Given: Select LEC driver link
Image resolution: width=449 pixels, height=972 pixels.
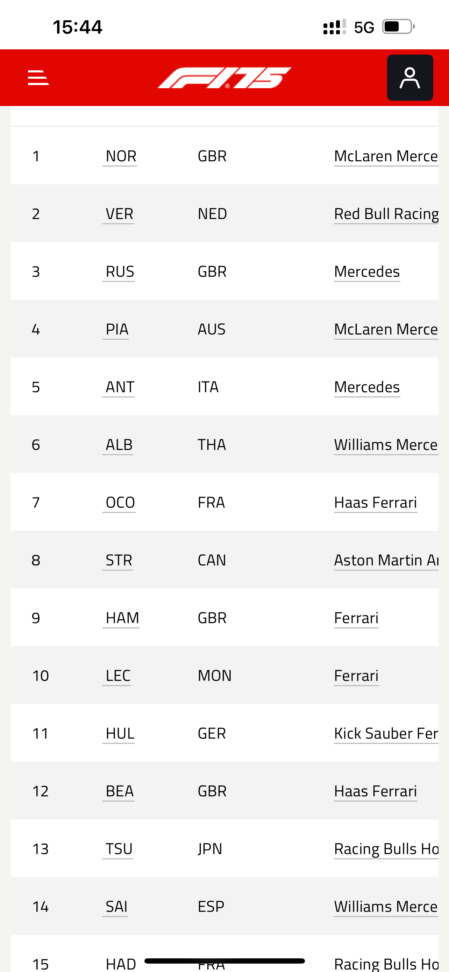Looking at the screenshot, I should pos(117,676).
